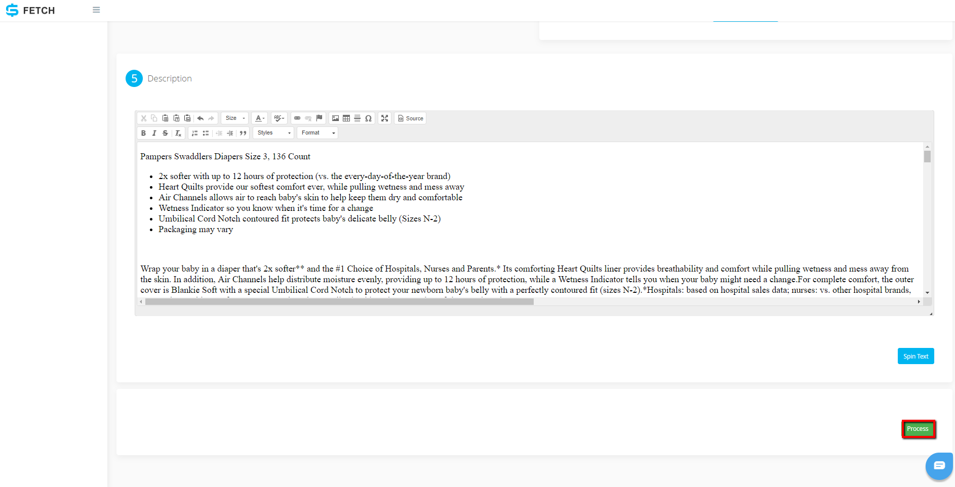
Task: Switch editor to Source view
Action: (410, 118)
